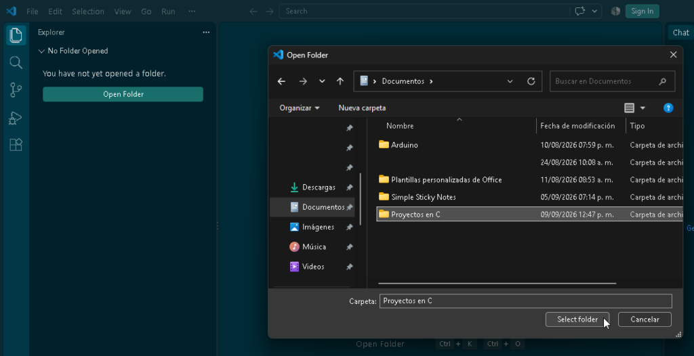
Task: Open the chat dropdown chevron in title bar
Action: coord(594,11)
